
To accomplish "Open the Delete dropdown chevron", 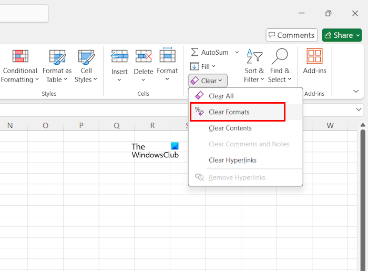I will tap(143, 80).
